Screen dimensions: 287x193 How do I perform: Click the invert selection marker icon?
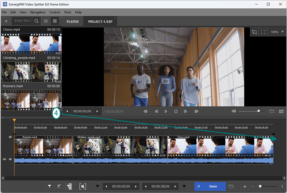[x=69, y=186]
